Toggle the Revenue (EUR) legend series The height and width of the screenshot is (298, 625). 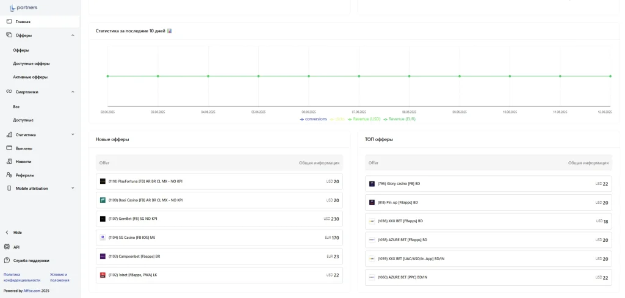[399, 119]
